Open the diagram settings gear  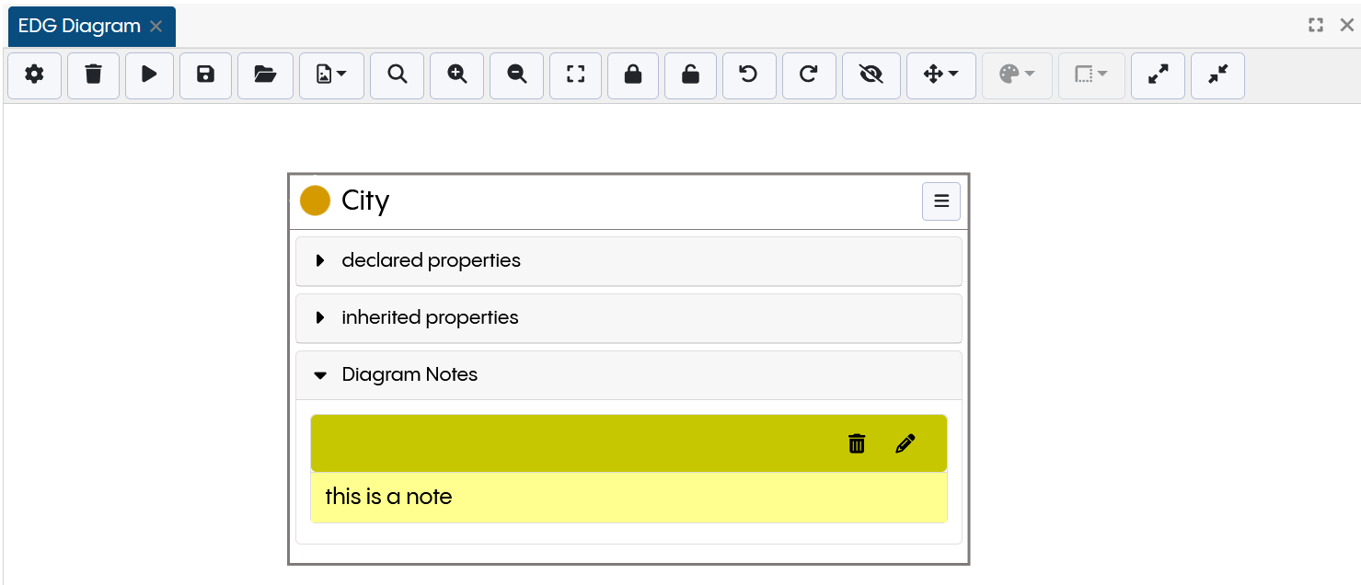click(34, 75)
